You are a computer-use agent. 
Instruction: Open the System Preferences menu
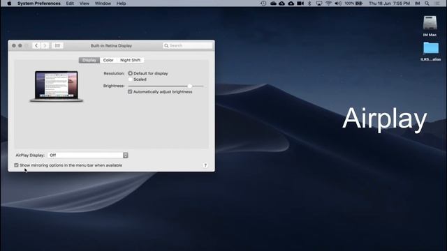39,3
